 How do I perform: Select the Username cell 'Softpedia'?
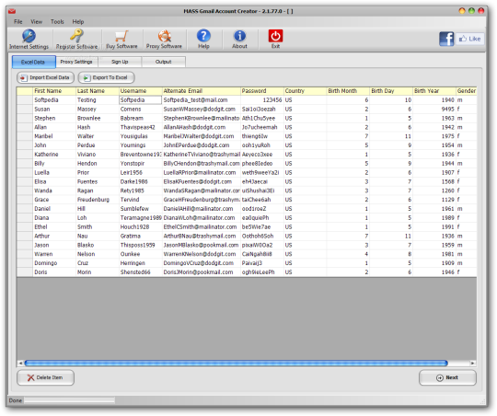[141, 100]
